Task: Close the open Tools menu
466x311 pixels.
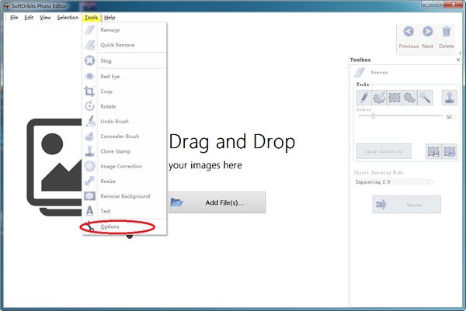Action: coord(91,18)
